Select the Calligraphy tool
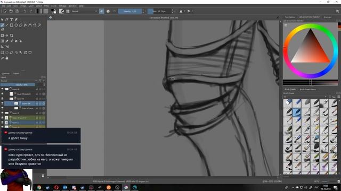Viewport: 341px width, 191px height. [x=16, y=20]
